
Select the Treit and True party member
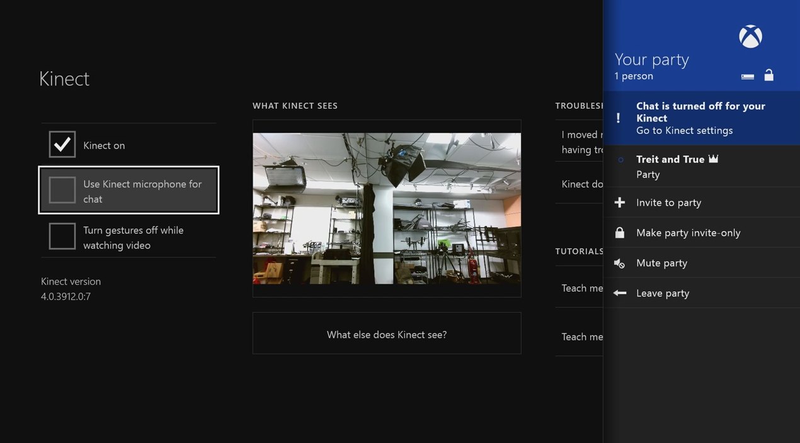point(670,167)
